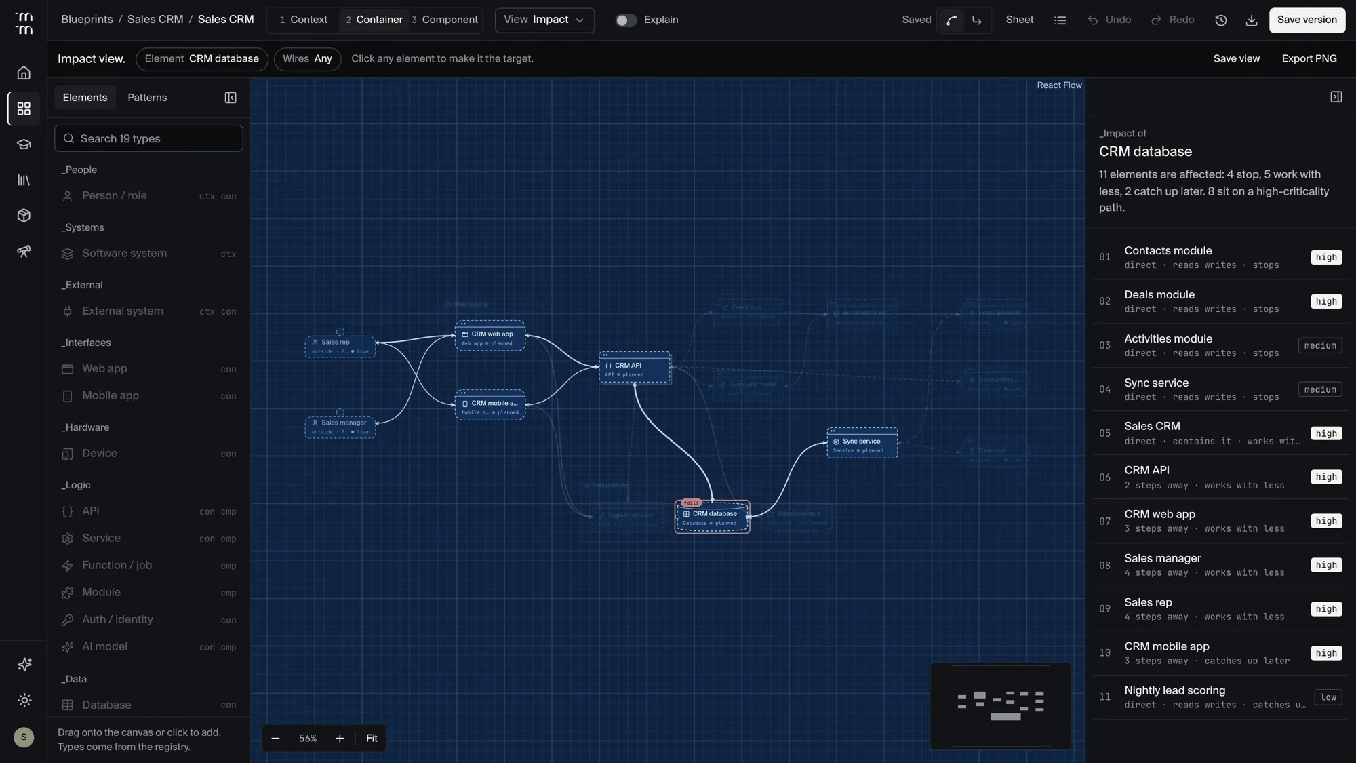Viewport: 1356px width, 763px height.
Task: Select the Patterns tab
Action: [147, 98]
